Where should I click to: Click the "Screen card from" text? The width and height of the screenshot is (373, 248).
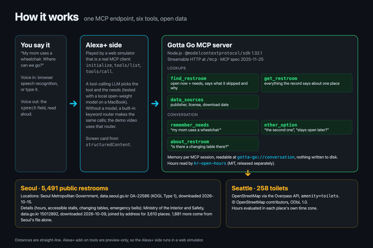[102, 139]
